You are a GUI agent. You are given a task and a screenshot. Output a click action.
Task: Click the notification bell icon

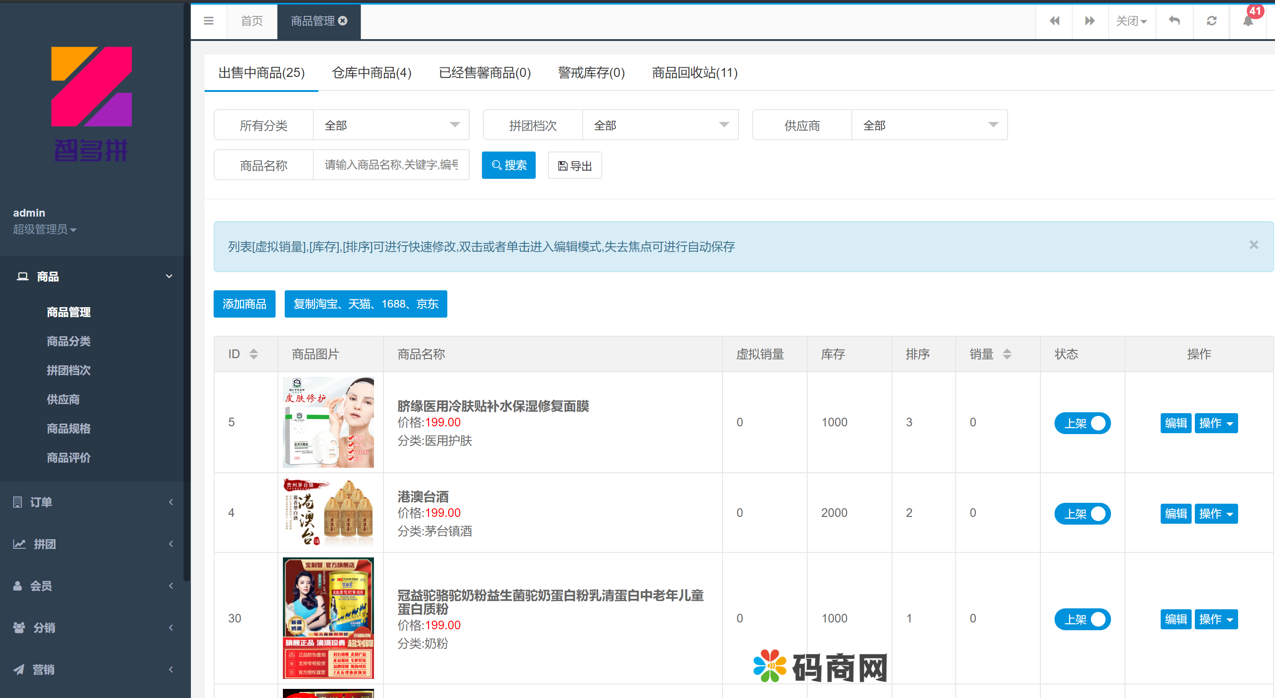point(1248,21)
